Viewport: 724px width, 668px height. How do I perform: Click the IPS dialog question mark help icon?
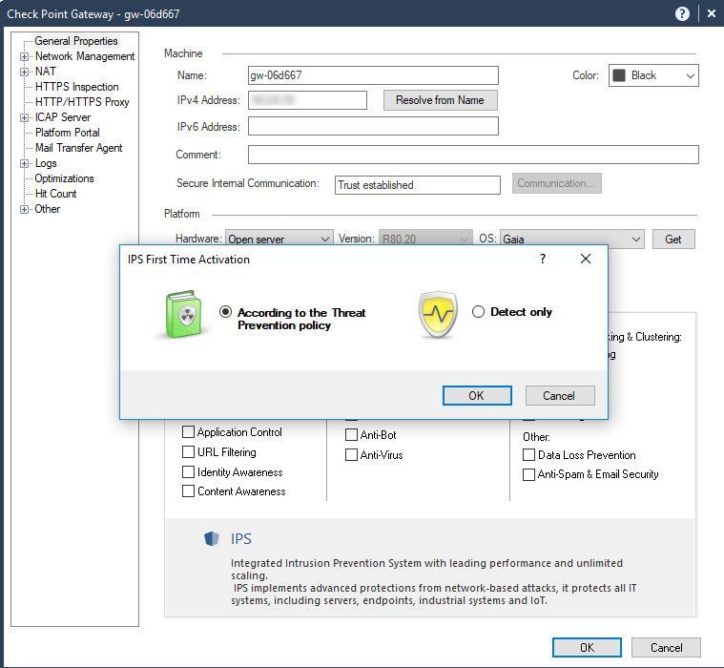(543, 259)
